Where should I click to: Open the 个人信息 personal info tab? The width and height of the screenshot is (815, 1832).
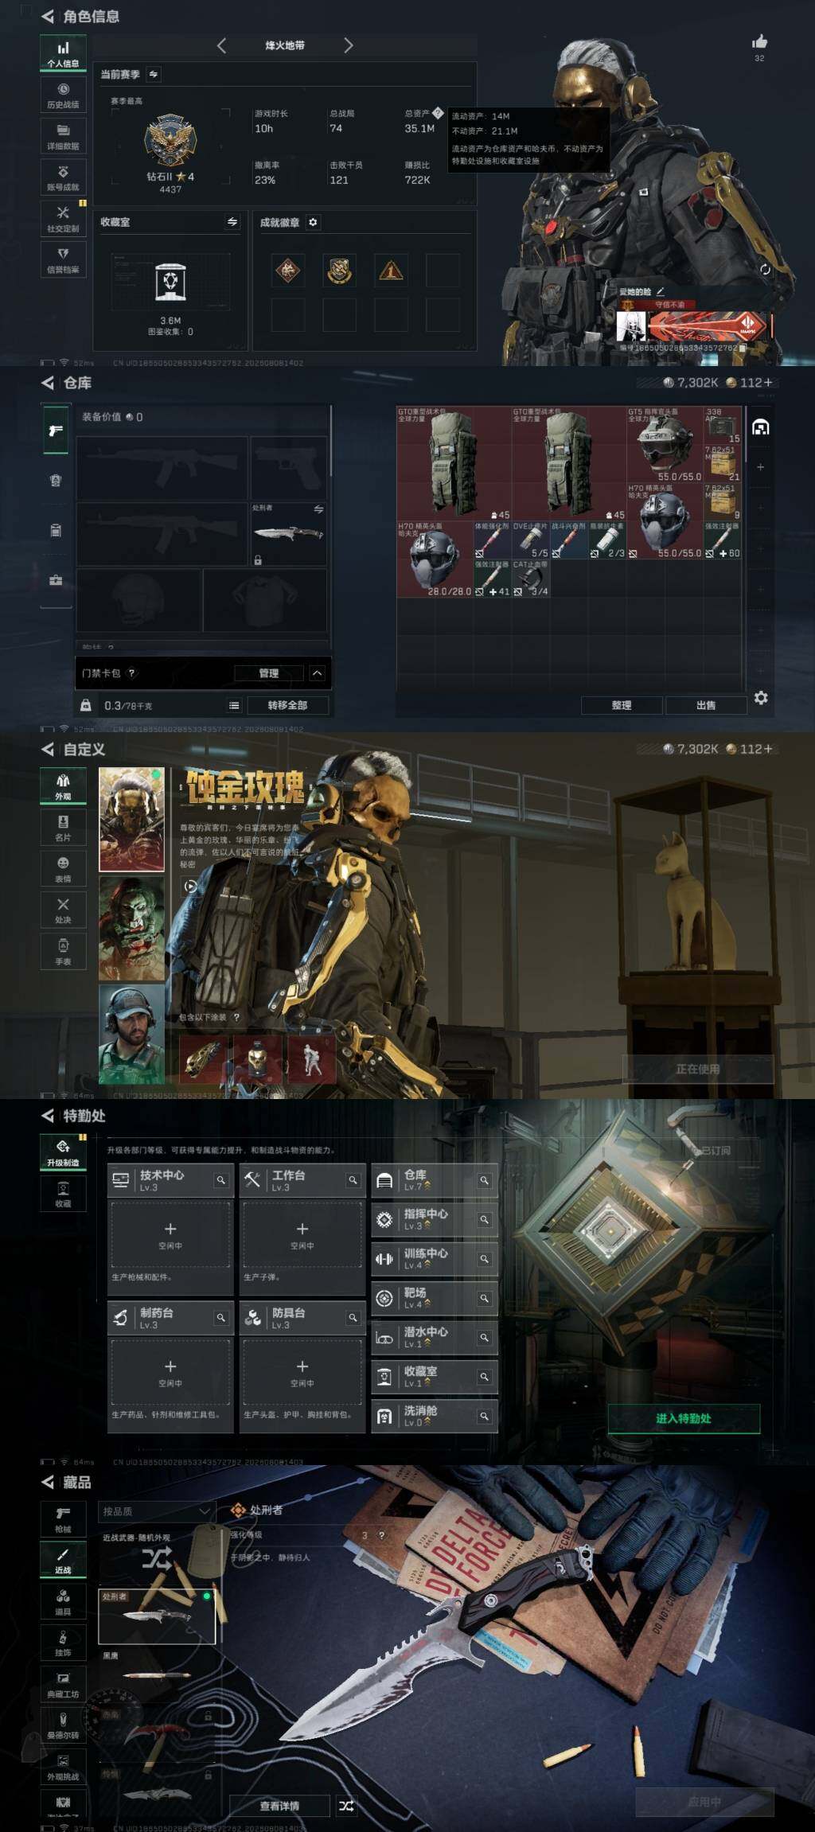62,53
